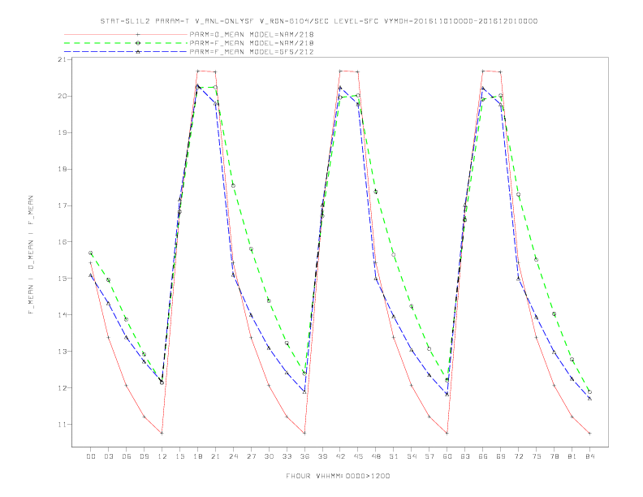Click y-axis tick label 13
Screen dimensions: 643x497
point(63,352)
